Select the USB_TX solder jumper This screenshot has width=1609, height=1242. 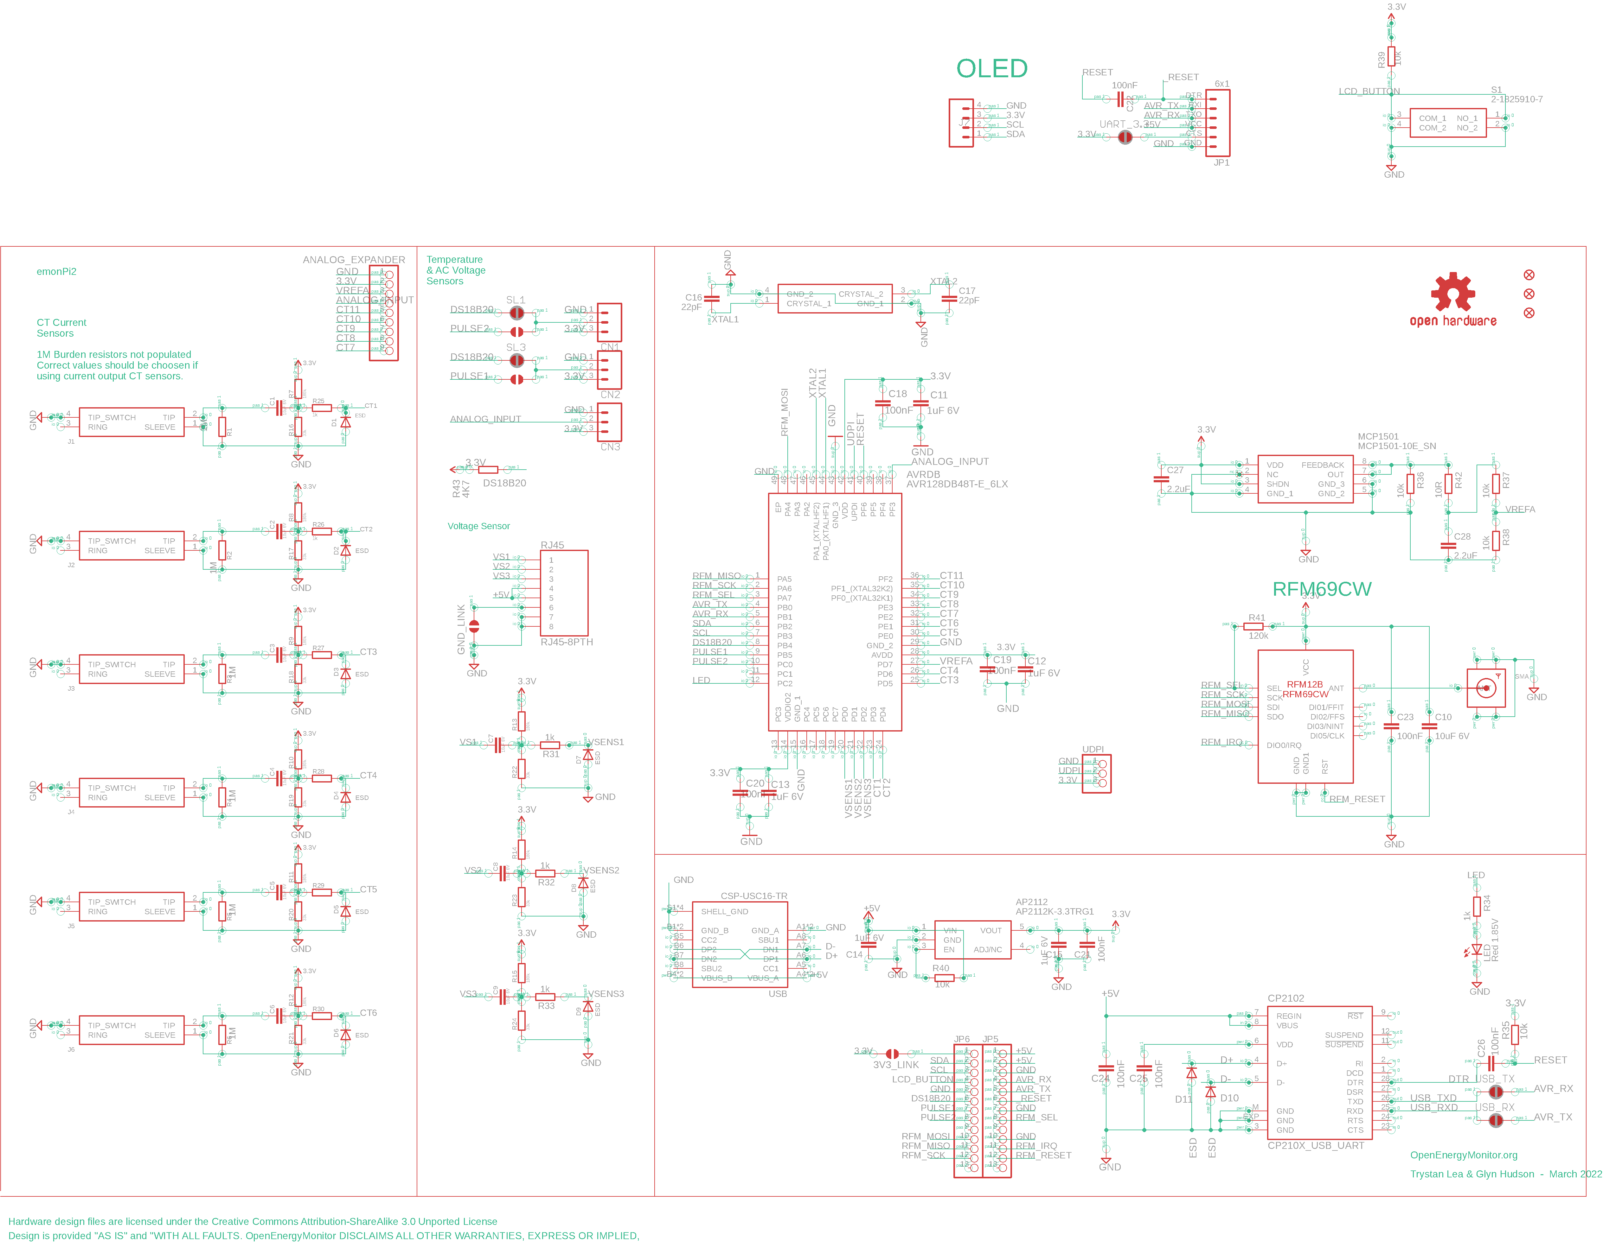(1496, 1092)
